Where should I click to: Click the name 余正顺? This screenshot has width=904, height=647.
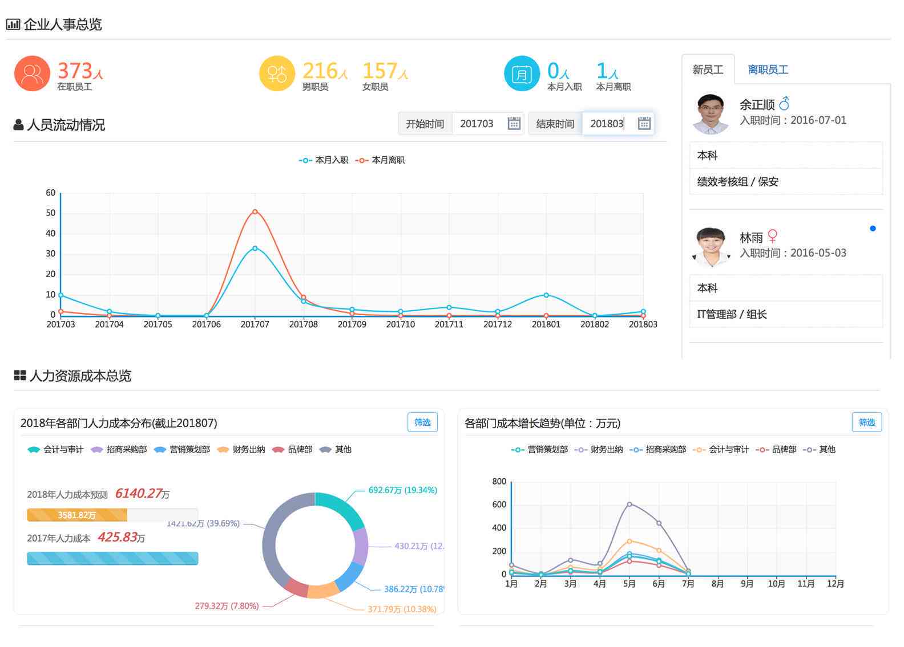tap(757, 105)
